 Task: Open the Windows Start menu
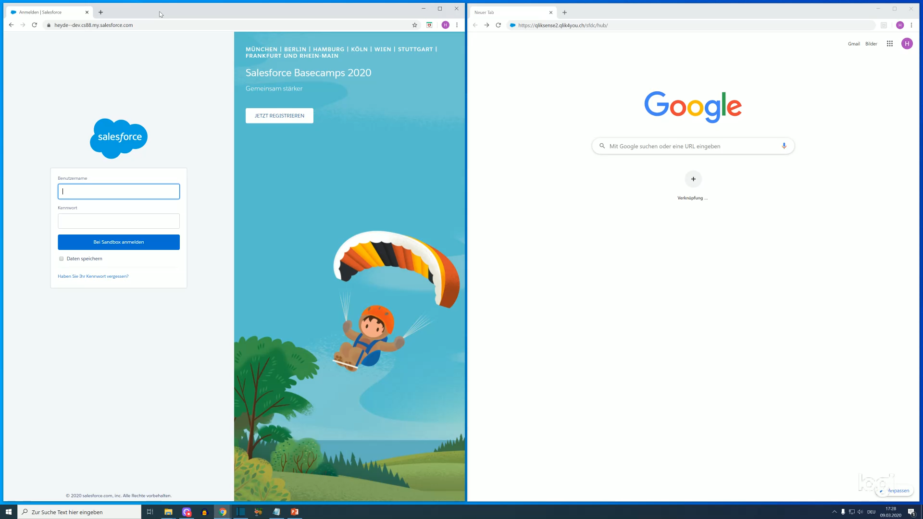9,512
